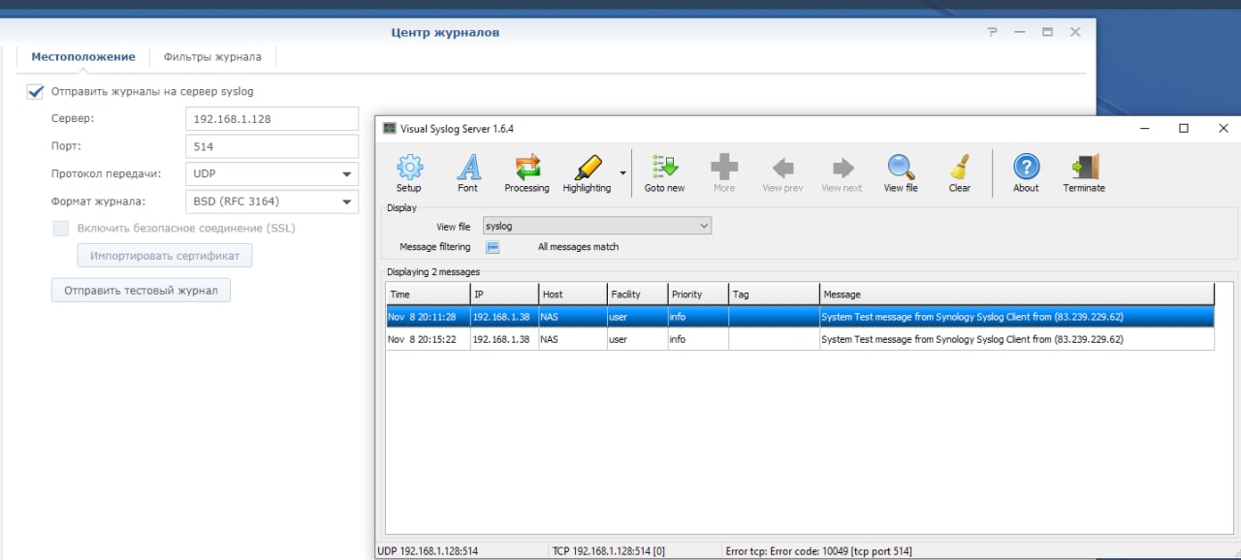Click the Error tcp 10049 status message
This screenshot has height=560, width=1241.
point(818,551)
